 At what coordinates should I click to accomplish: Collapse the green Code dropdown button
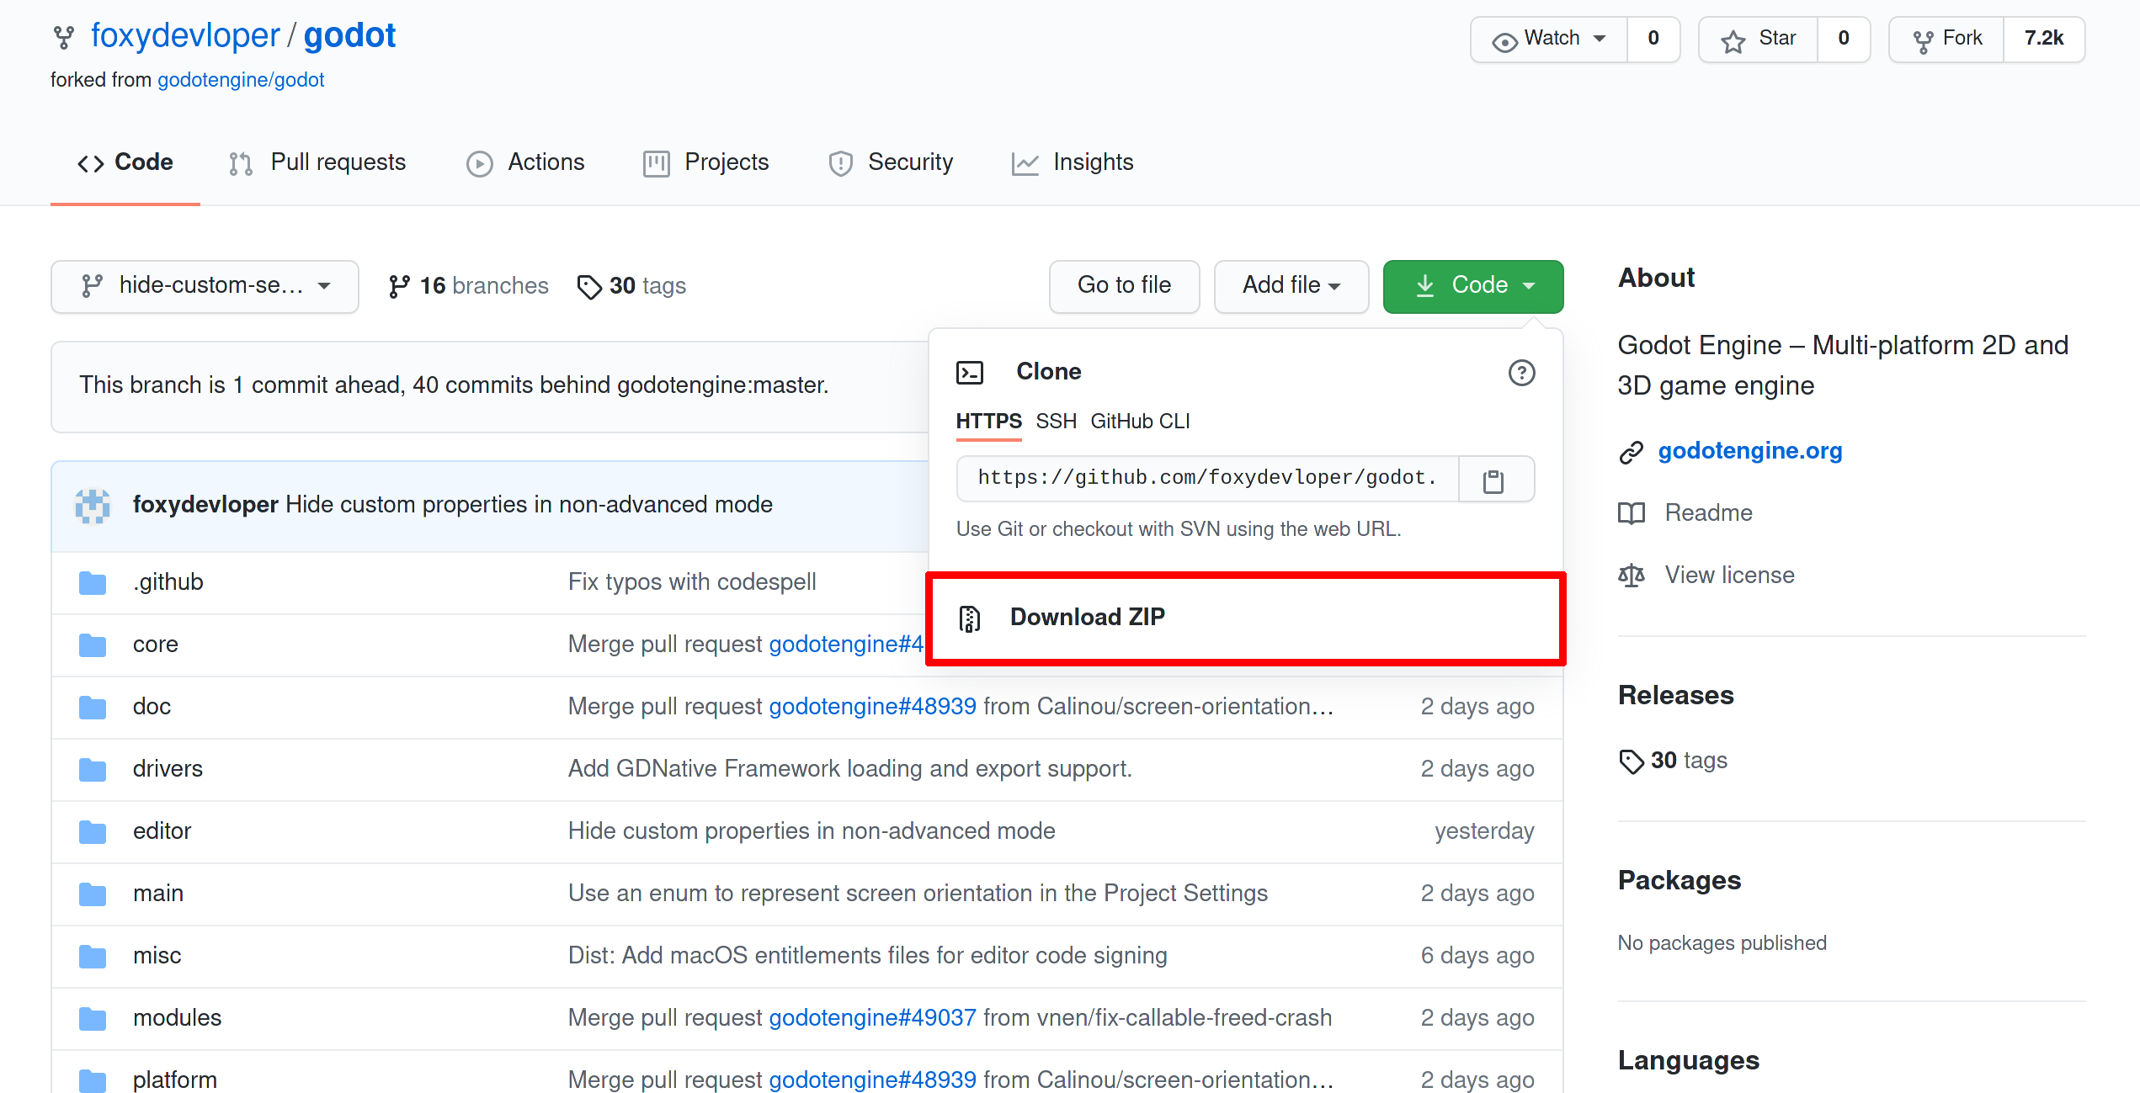pos(1472,286)
